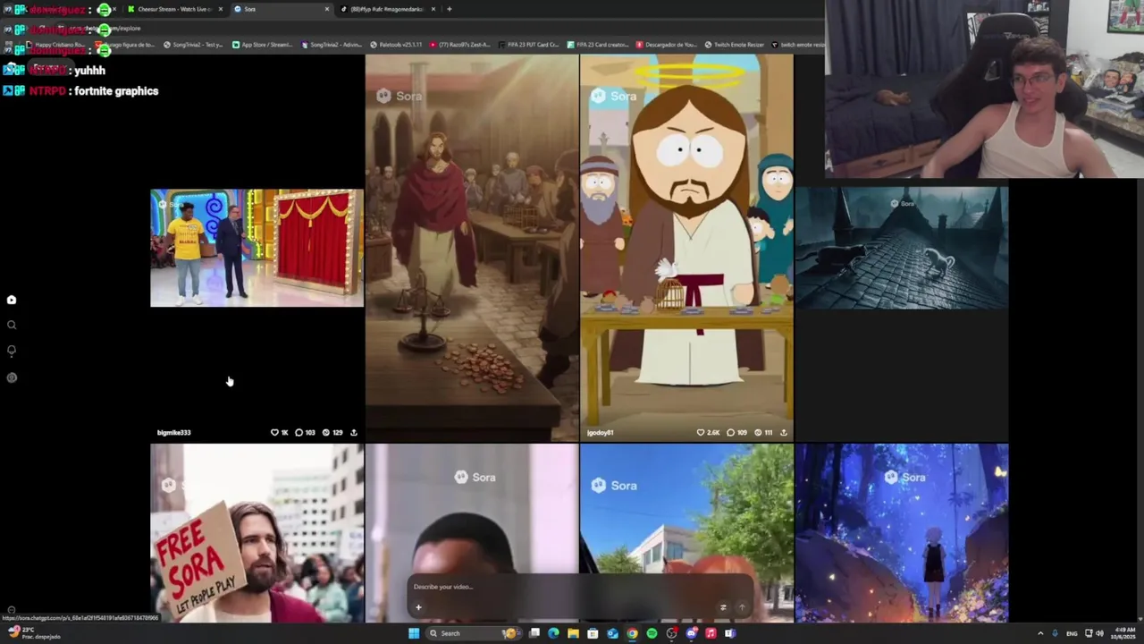The image size is (1144, 644).
Task: Open Outlook from taskbar
Action: tap(612, 633)
